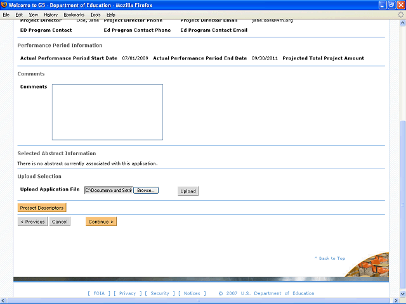Click the Ed Program Contact Phone label

[137, 30]
